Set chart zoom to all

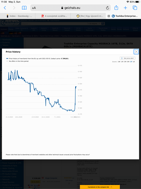(x=134, y=61)
